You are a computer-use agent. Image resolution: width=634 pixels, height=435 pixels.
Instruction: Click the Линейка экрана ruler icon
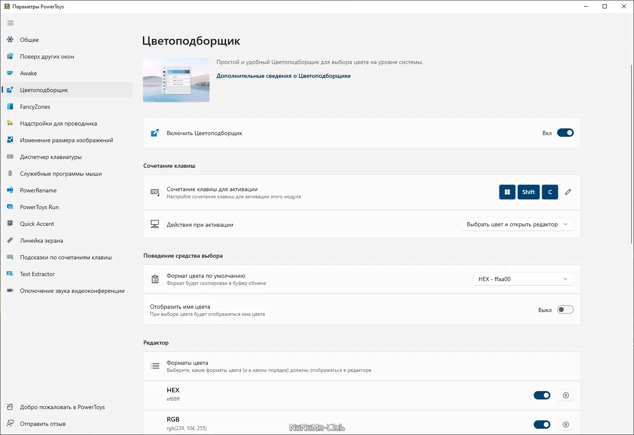pos(10,241)
